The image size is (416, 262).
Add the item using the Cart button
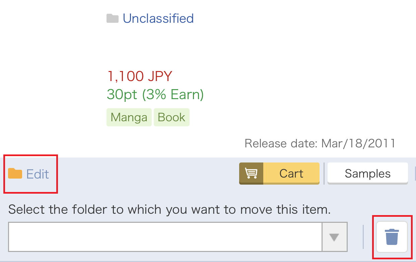click(x=279, y=174)
